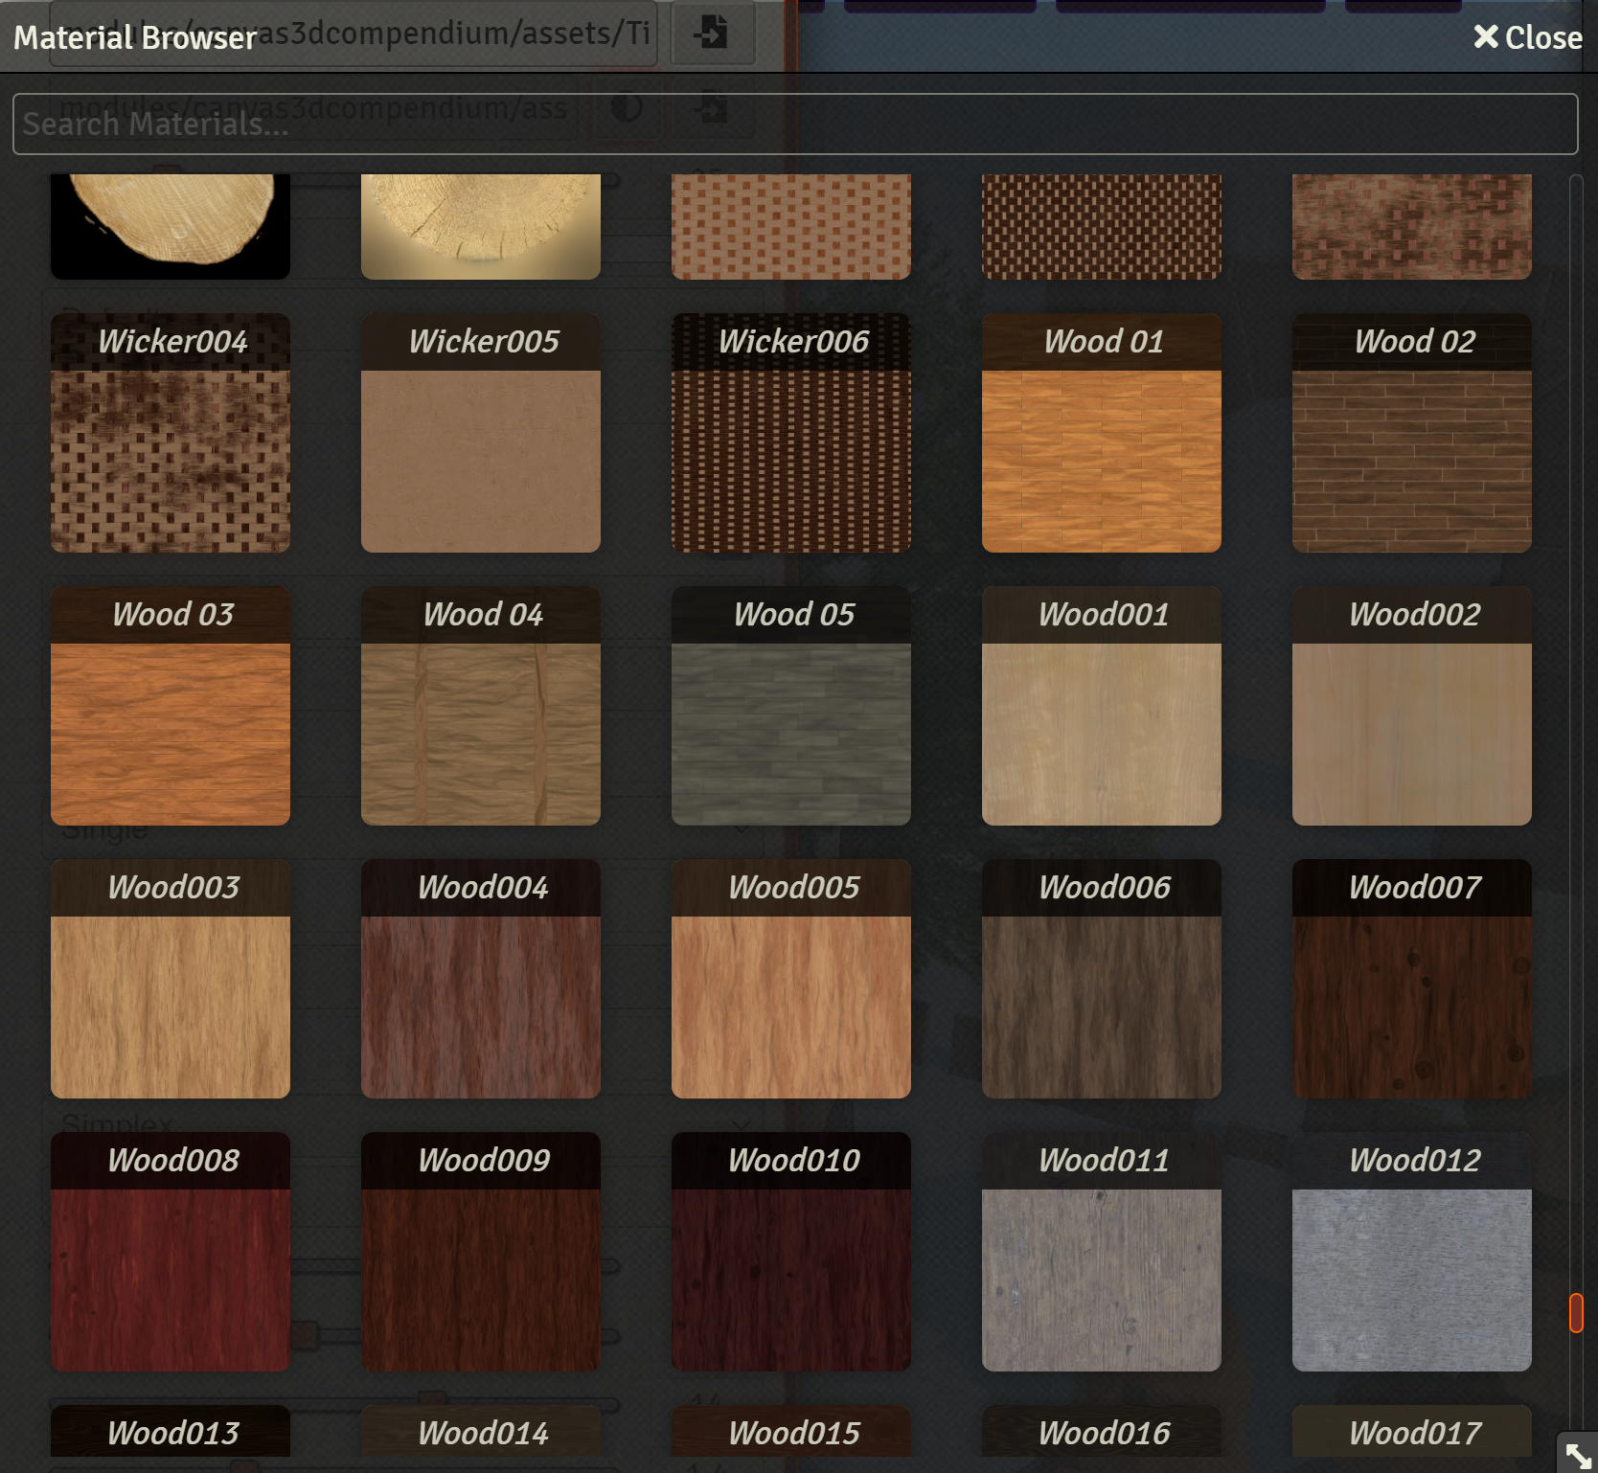
Task: Close the Material Browser
Action: [x=1527, y=37]
